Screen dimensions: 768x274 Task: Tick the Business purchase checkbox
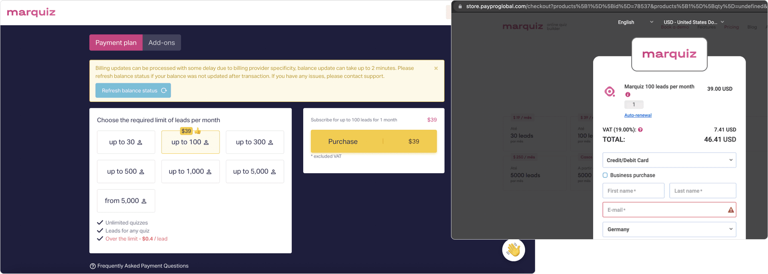click(x=605, y=175)
